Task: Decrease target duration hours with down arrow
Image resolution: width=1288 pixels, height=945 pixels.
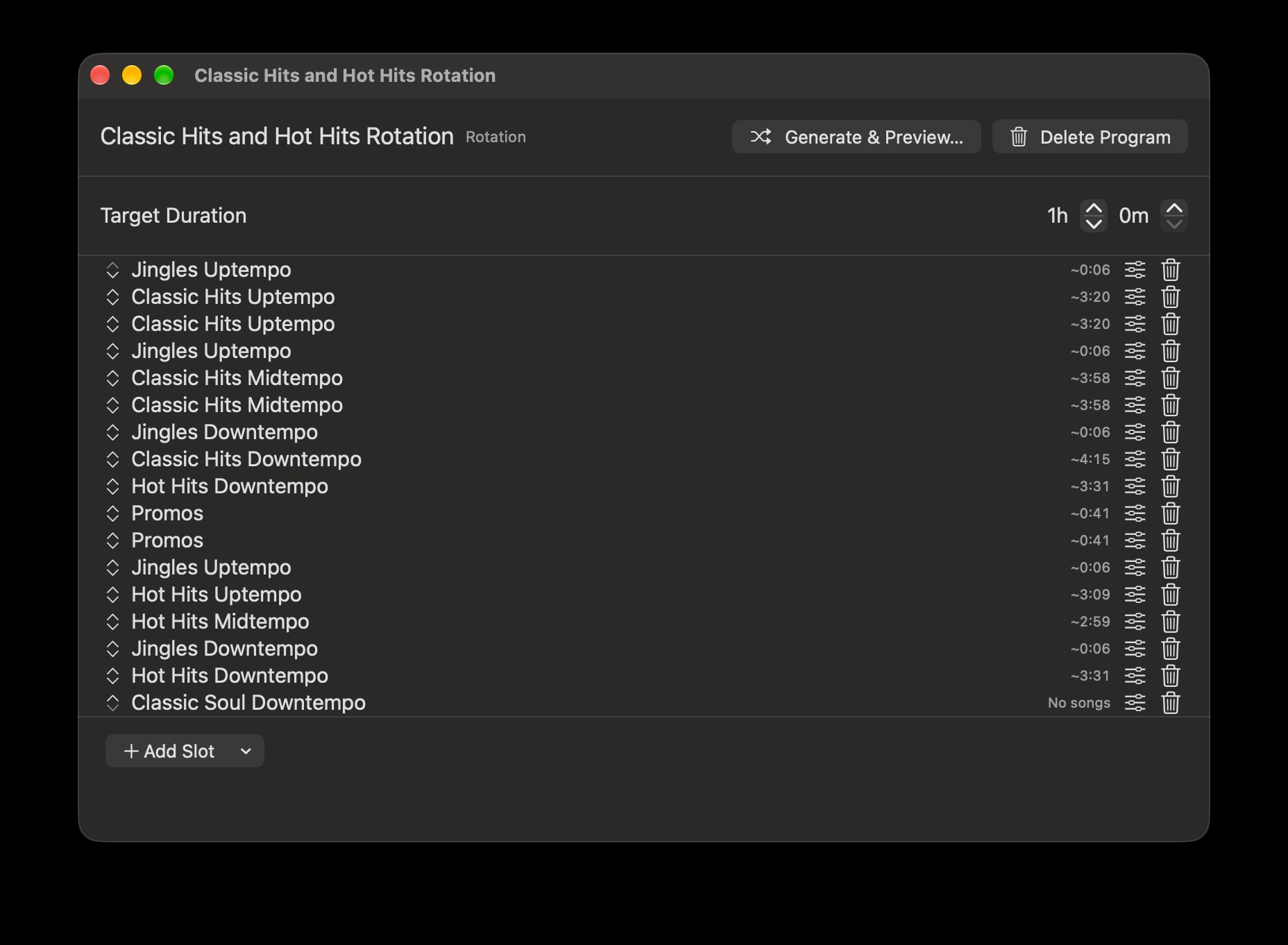Action: (x=1094, y=224)
